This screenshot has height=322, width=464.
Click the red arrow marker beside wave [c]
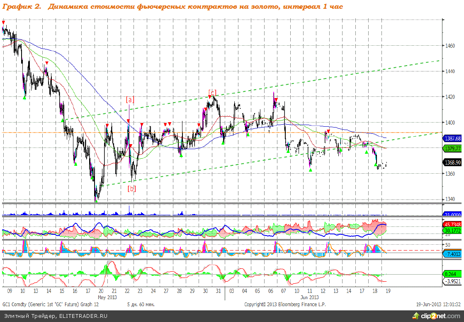click(x=210, y=97)
